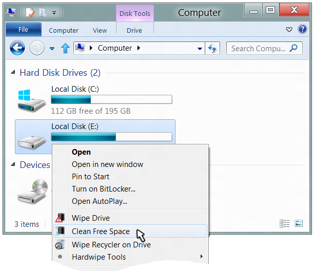The height and width of the screenshot is (274, 314).
Task: Click the Wipe Recycler on Drive icon
Action: 61,245
